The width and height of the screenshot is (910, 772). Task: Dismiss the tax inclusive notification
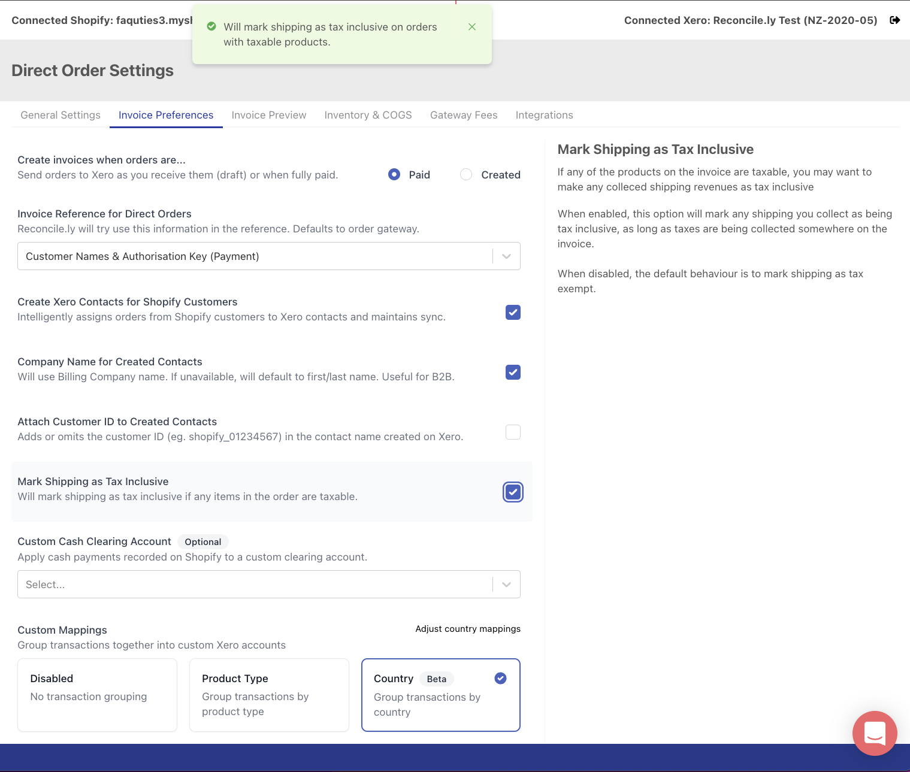[x=472, y=26]
